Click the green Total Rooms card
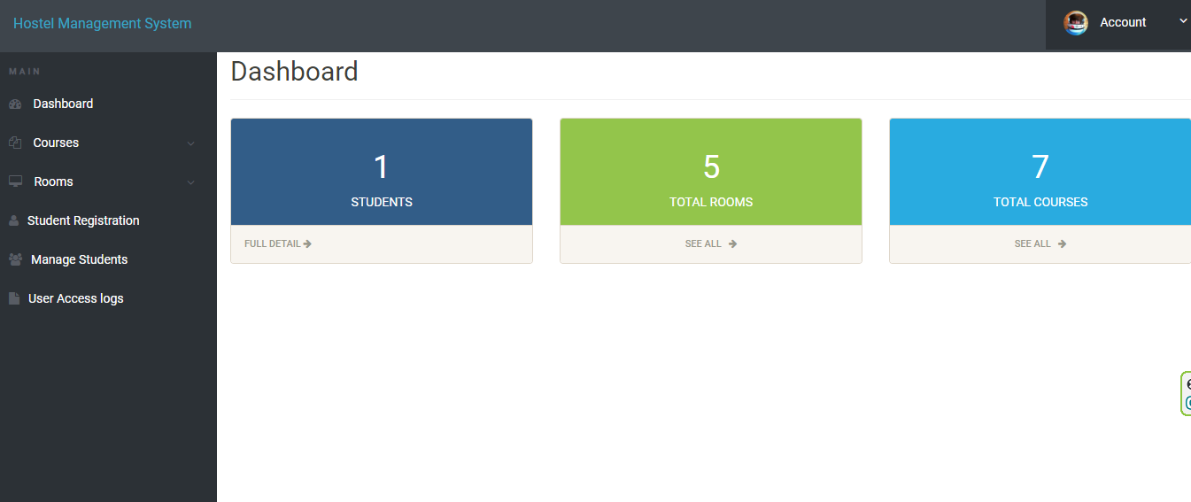Screen dimensions: 1191x502 click(x=711, y=172)
